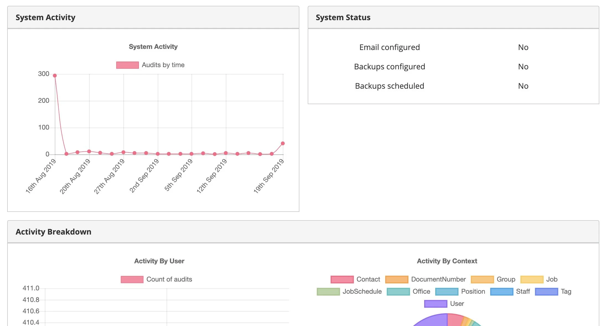Toggle User legend swatch in context chart
Image resolution: width=601 pixels, height=326 pixels.
436,304
